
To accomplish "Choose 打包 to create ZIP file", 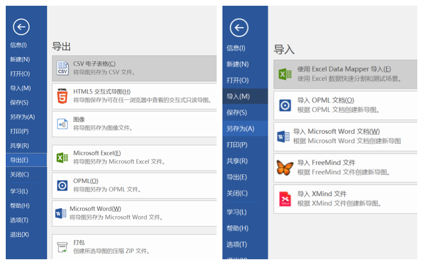I will 134,247.
